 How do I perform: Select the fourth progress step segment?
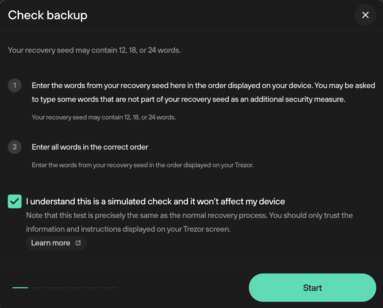74,288
